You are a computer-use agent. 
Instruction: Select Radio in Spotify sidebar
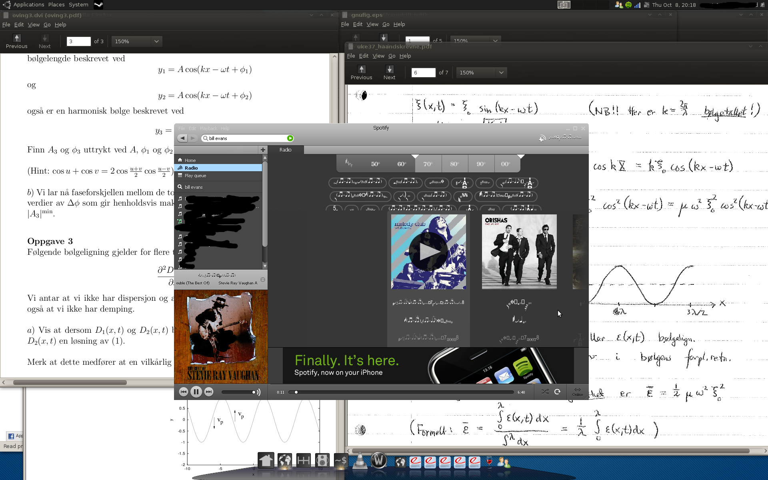(x=218, y=168)
